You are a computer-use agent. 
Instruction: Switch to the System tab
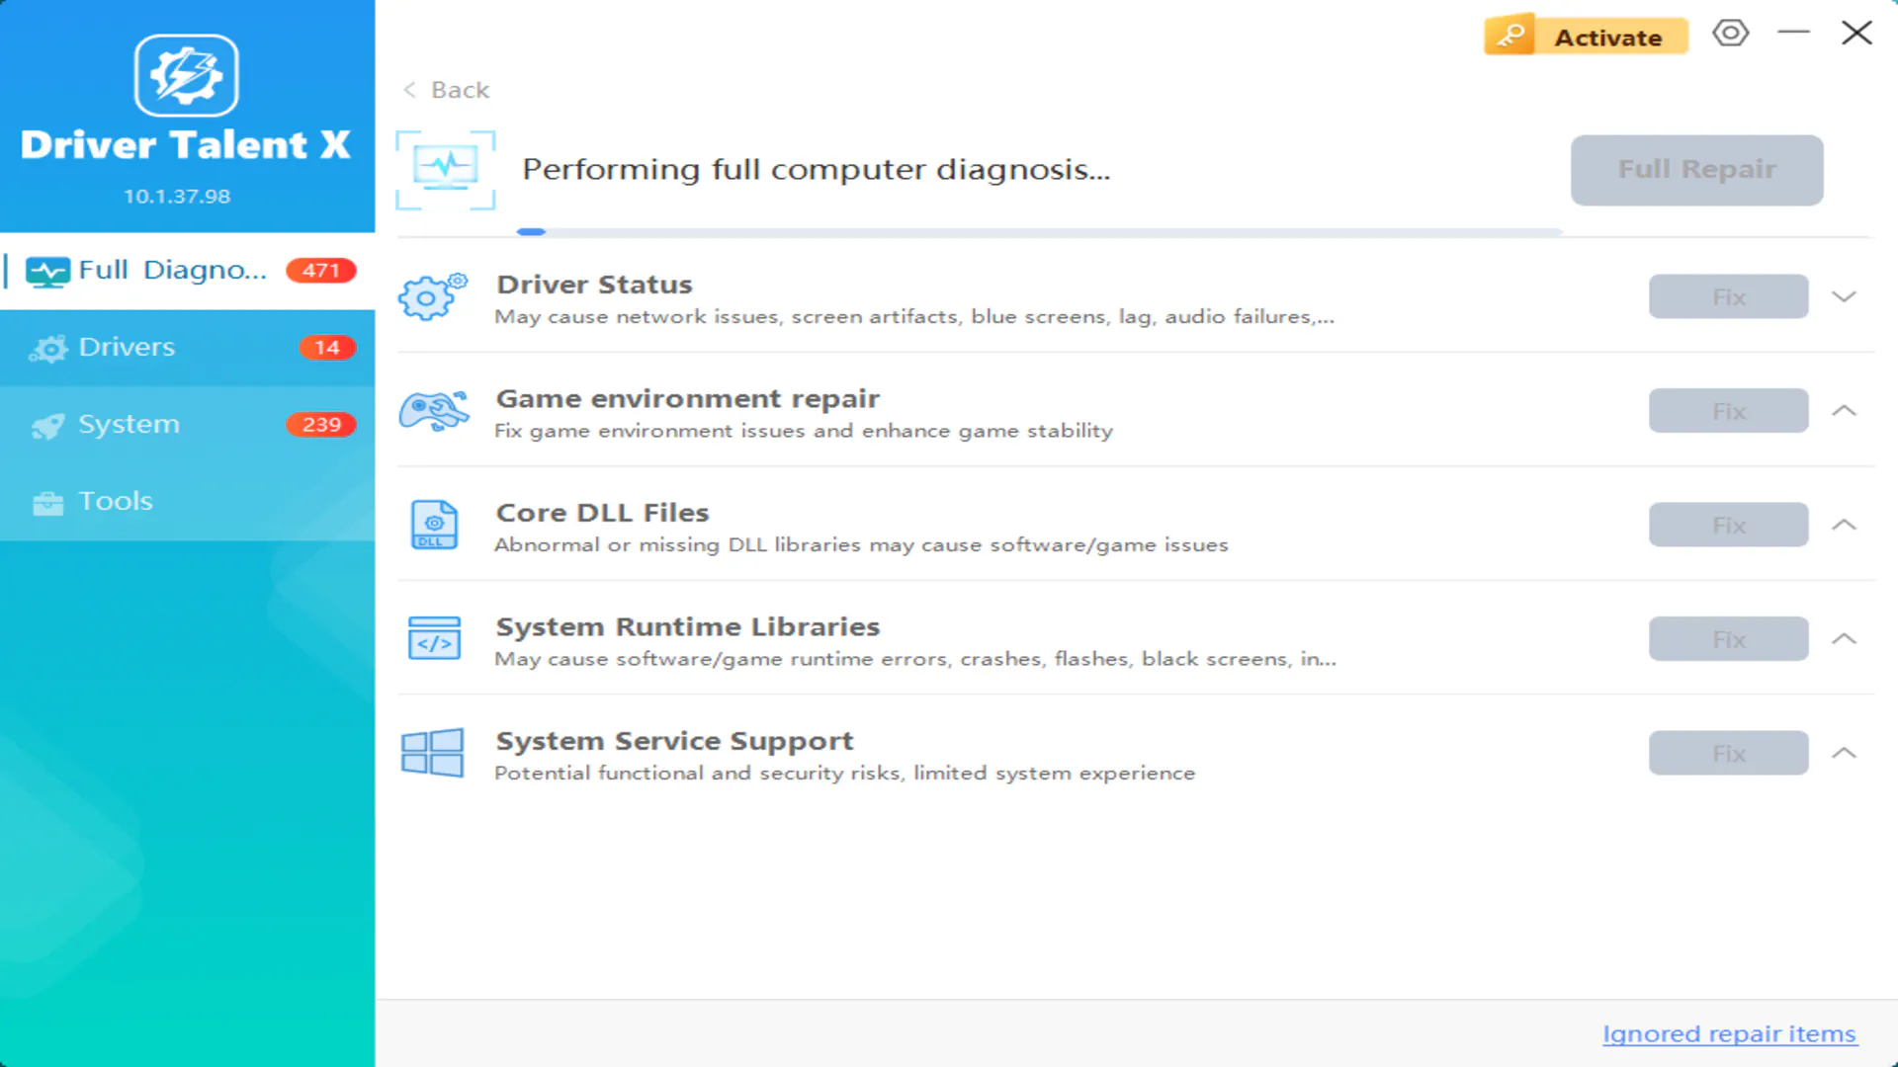188,425
